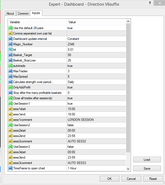Click the Cancel button
This screenshot has width=165, height=185.
[131, 179]
